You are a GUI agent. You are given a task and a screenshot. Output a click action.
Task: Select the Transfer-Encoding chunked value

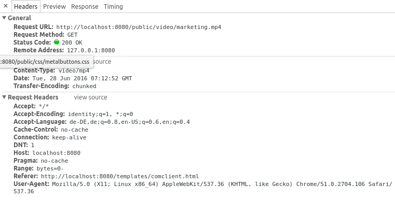pos(85,87)
